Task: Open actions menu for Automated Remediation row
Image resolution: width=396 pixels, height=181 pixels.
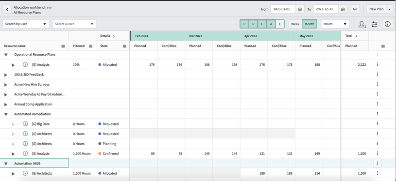Action: (378, 114)
